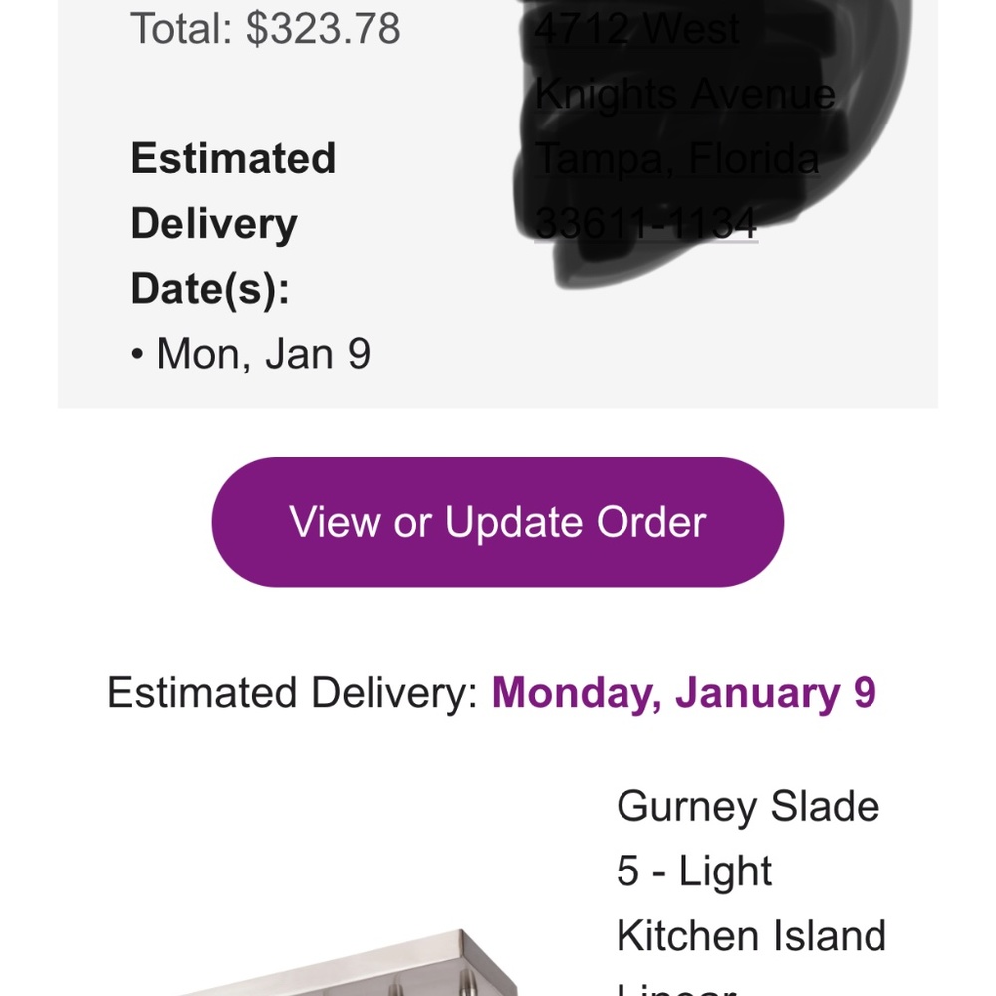Tap the 5 - Light product title line

tap(694, 871)
